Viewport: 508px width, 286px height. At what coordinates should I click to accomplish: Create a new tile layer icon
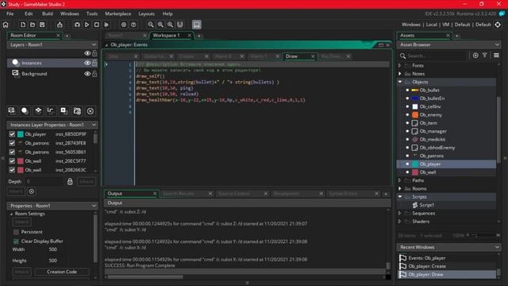(x=38, y=111)
